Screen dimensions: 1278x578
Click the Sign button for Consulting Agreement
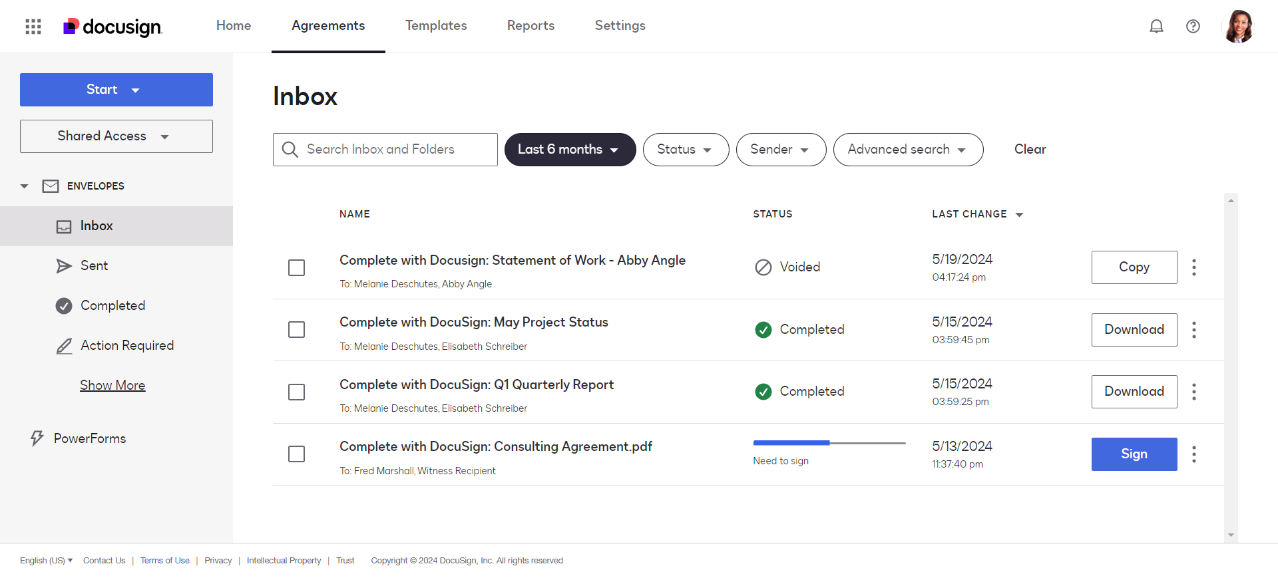1134,454
